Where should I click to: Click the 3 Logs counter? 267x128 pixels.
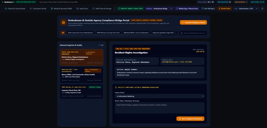coord(101,45)
